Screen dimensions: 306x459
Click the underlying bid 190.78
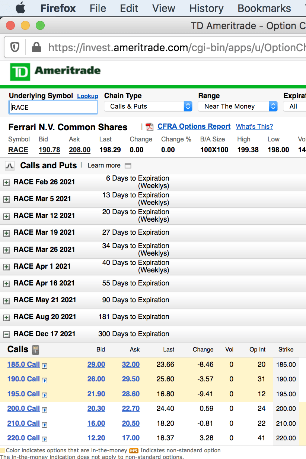(49, 150)
